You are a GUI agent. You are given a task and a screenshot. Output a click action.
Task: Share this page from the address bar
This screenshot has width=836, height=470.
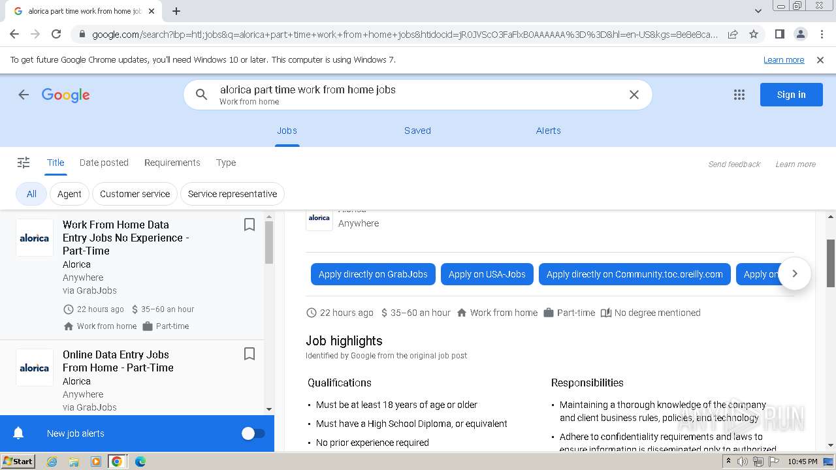[733, 34]
